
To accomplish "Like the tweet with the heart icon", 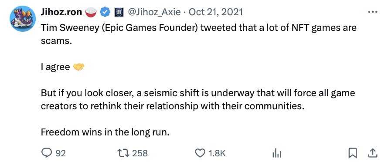I will (x=200, y=153).
